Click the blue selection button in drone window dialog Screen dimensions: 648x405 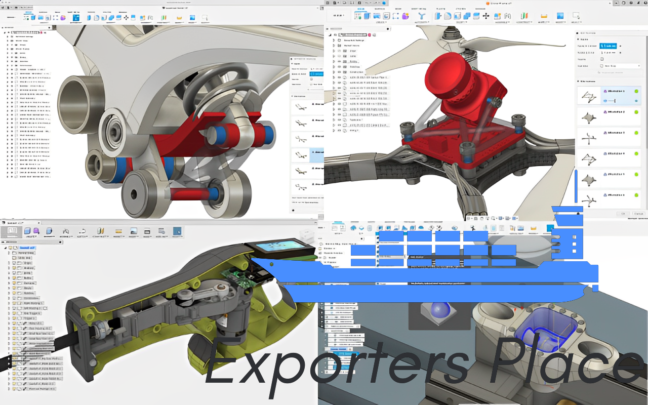point(608,46)
